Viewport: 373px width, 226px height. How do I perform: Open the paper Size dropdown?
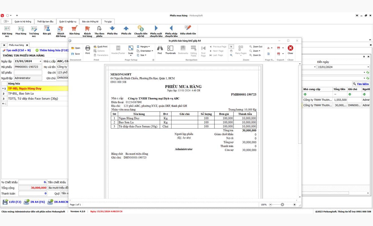point(142,55)
